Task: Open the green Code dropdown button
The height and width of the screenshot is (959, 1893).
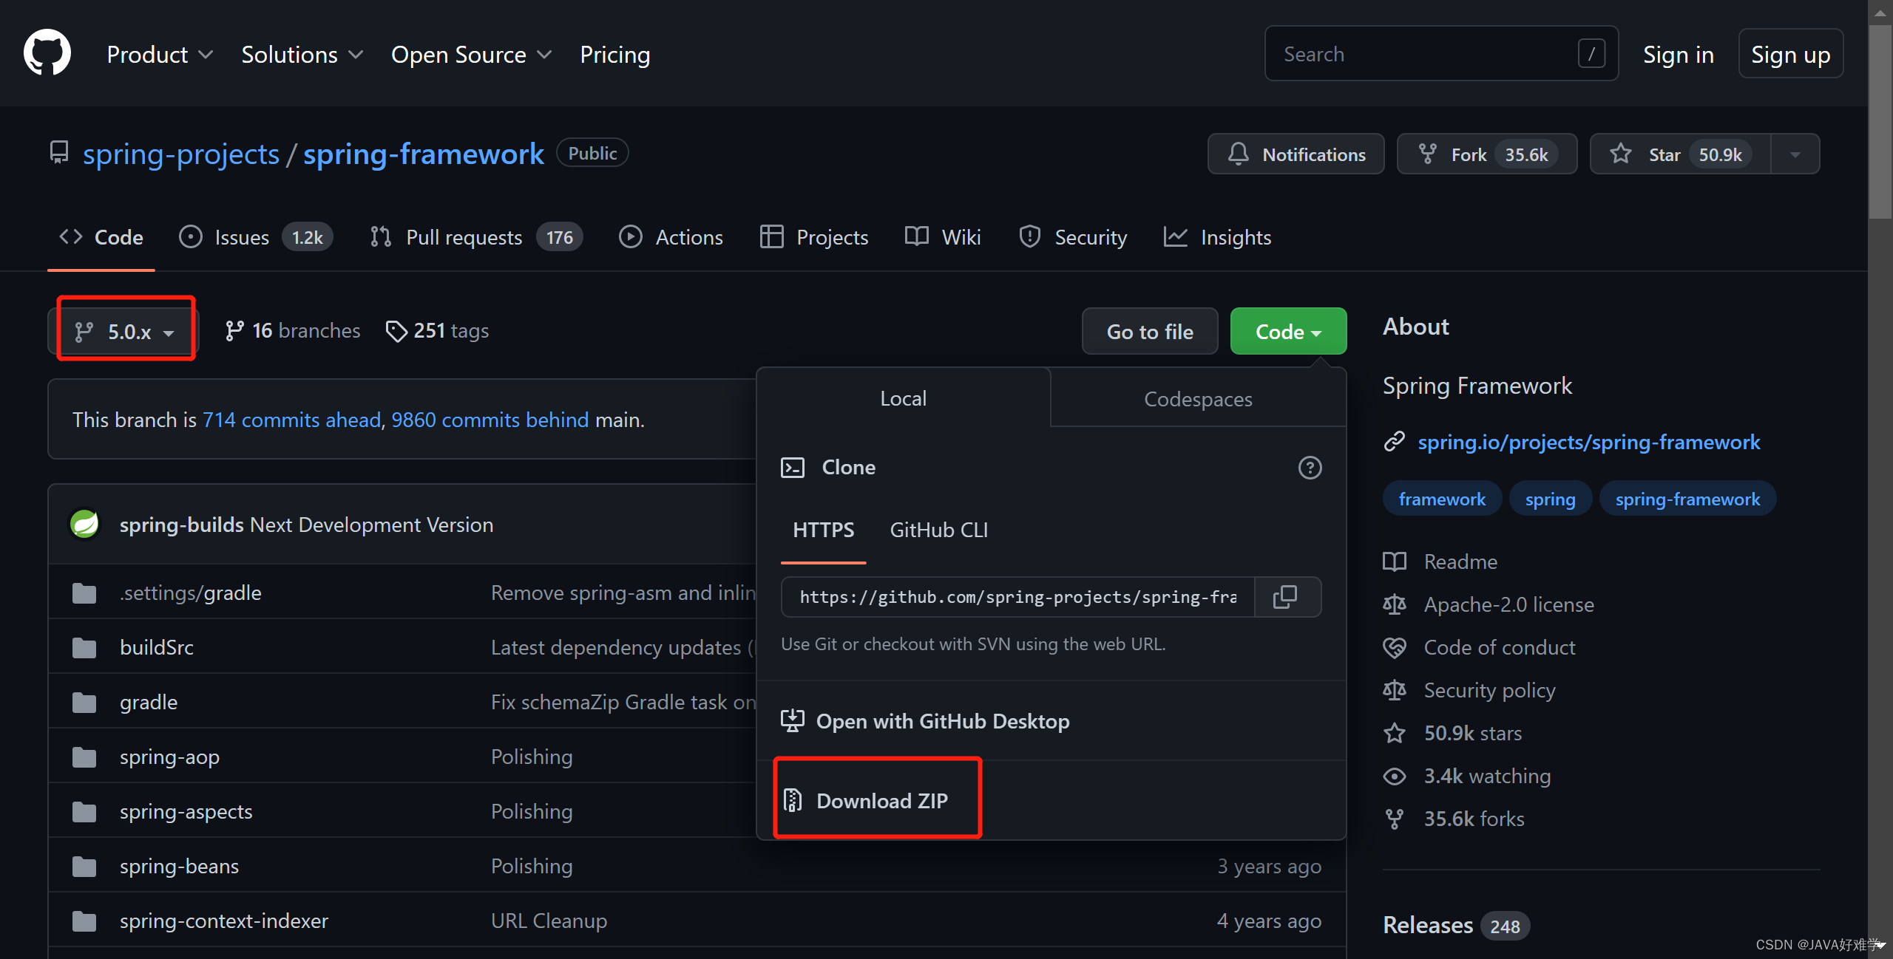Action: click(x=1288, y=331)
